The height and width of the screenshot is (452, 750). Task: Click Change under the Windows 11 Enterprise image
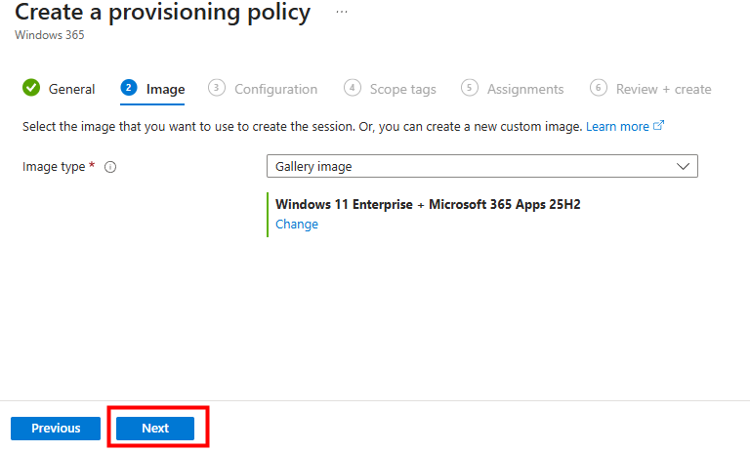tap(297, 224)
